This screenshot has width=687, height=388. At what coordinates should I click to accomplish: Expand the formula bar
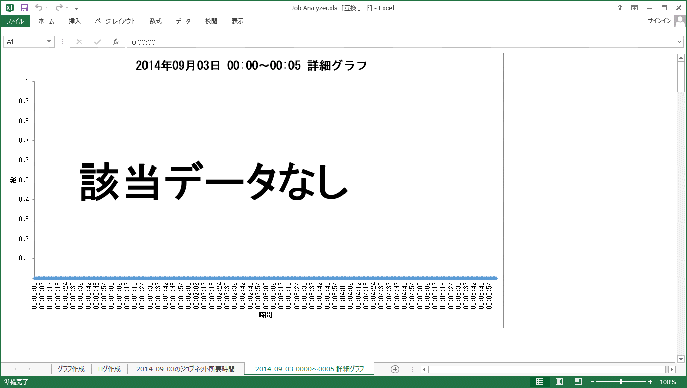click(x=679, y=42)
